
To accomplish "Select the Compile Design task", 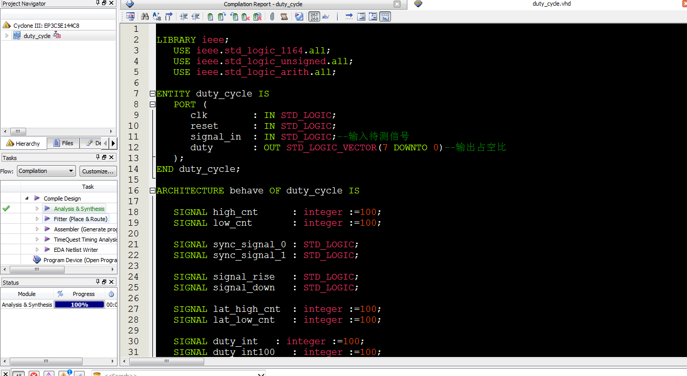I will pos(62,199).
